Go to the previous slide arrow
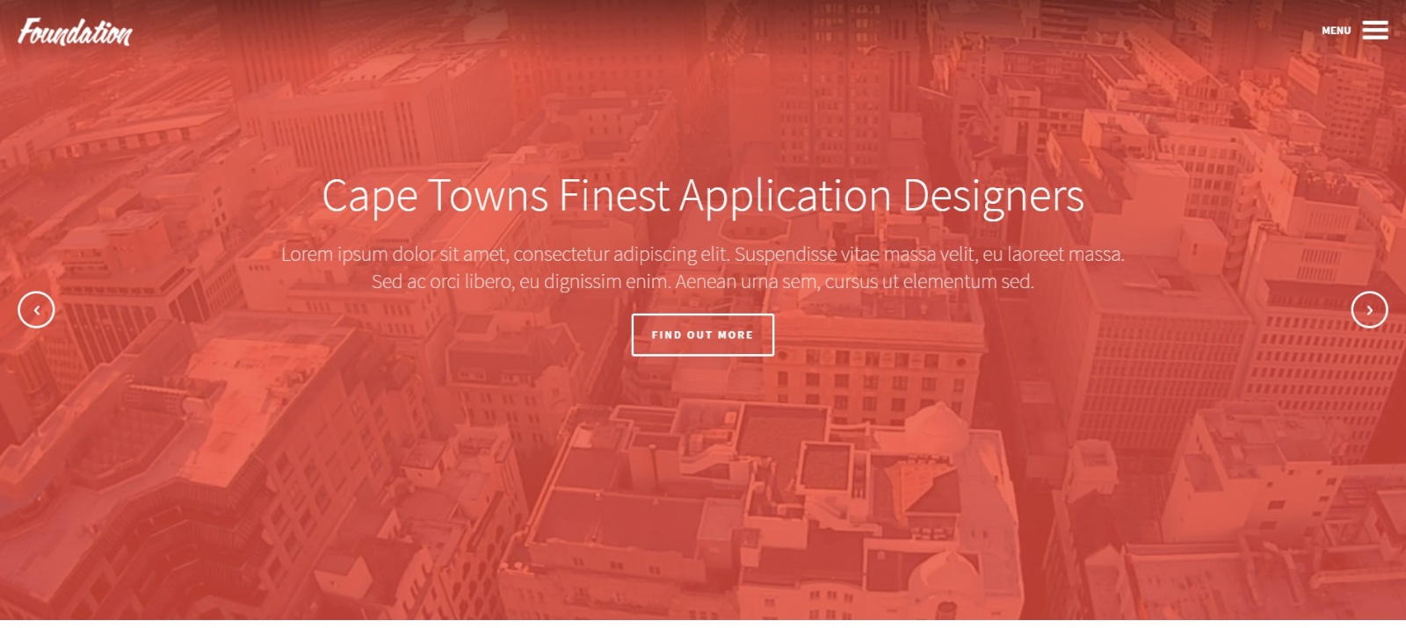 point(36,309)
